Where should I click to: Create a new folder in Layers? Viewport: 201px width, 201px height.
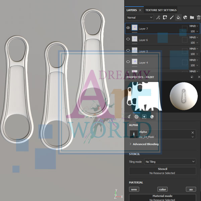pos(192,17)
